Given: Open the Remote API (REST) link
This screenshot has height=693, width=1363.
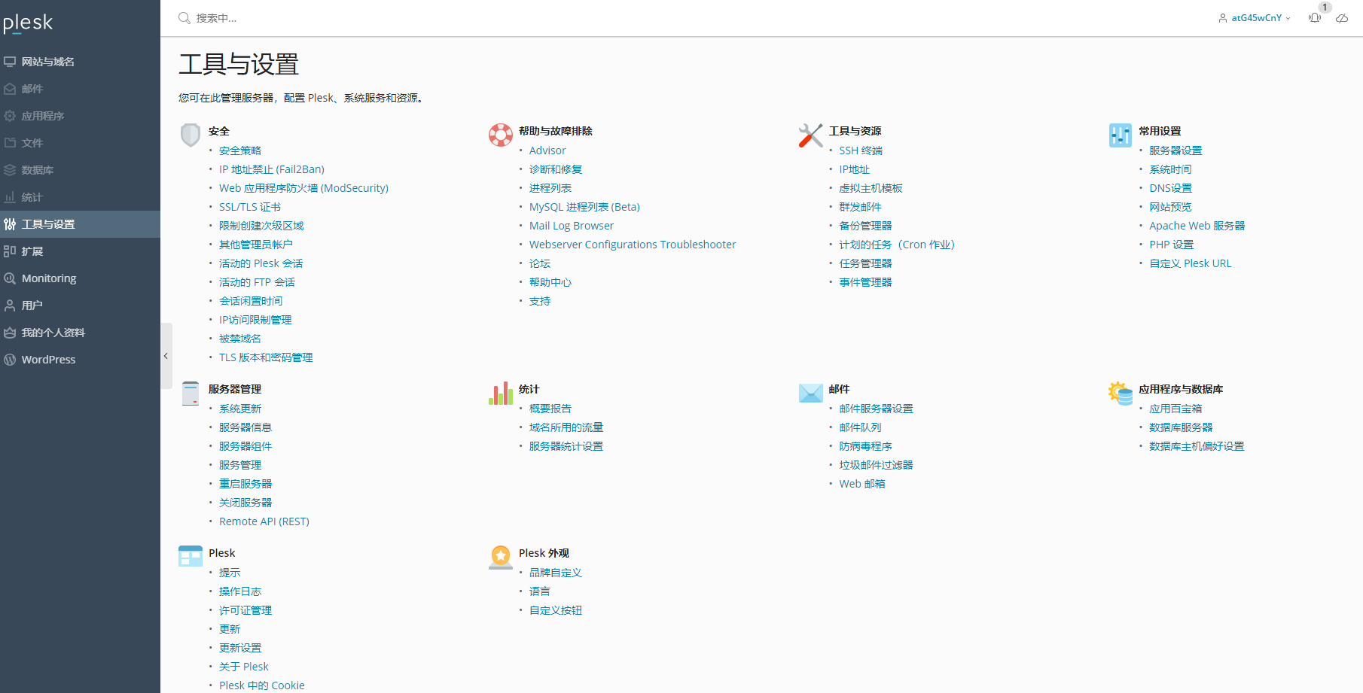Looking at the screenshot, I should [264, 521].
